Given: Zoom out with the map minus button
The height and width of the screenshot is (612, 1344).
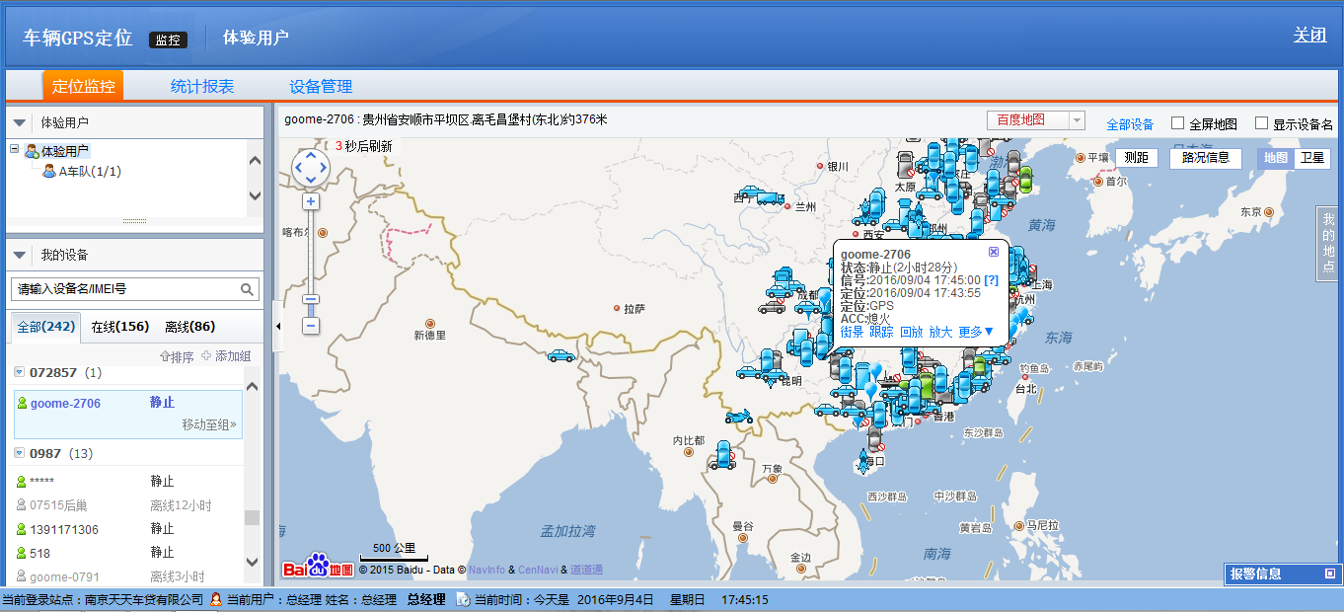Looking at the screenshot, I should (311, 325).
